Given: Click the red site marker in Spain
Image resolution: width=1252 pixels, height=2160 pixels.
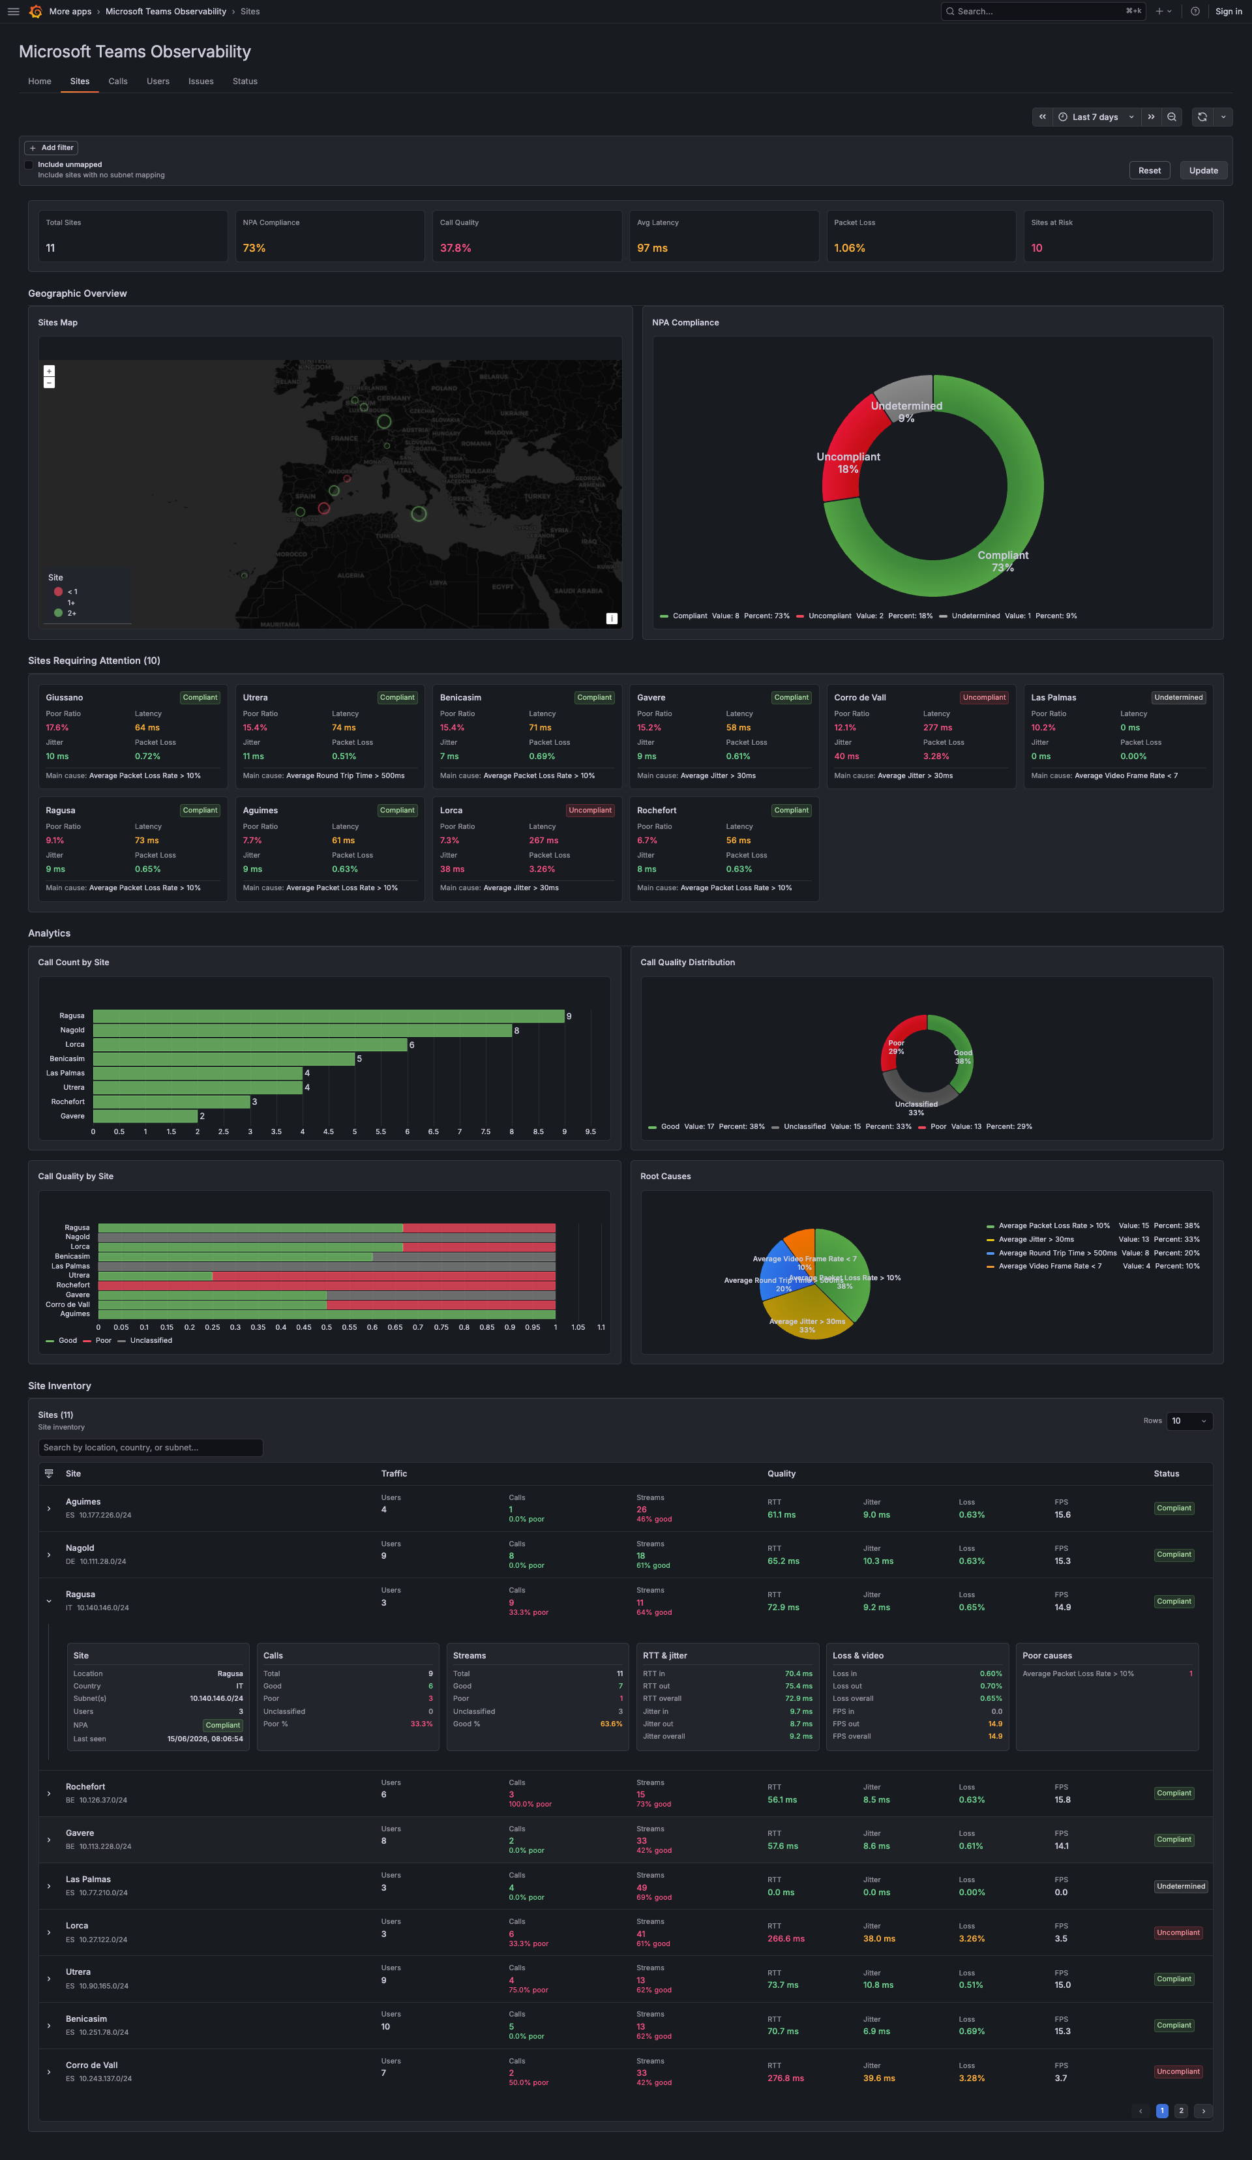Looking at the screenshot, I should coord(324,508).
